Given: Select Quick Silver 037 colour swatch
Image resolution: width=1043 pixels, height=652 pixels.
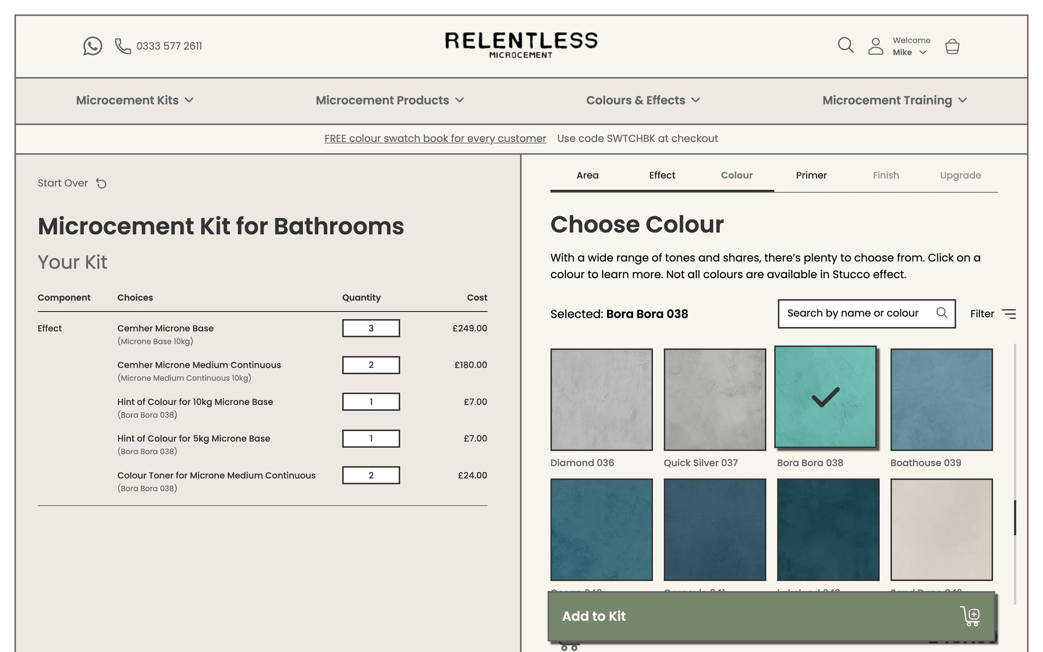Looking at the screenshot, I should [x=715, y=399].
